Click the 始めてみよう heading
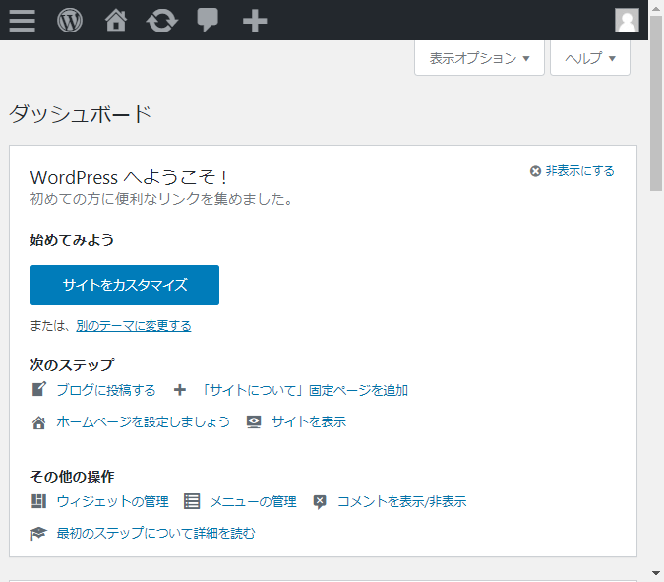The height and width of the screenshot is (582, 664). [x=72, y=240]
